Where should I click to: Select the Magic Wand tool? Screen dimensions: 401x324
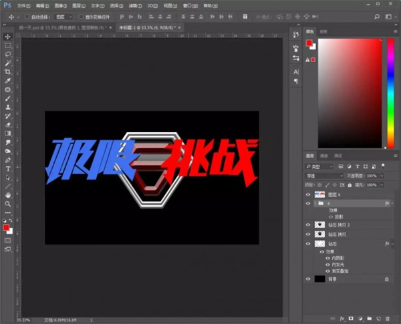tap(8, 63)
